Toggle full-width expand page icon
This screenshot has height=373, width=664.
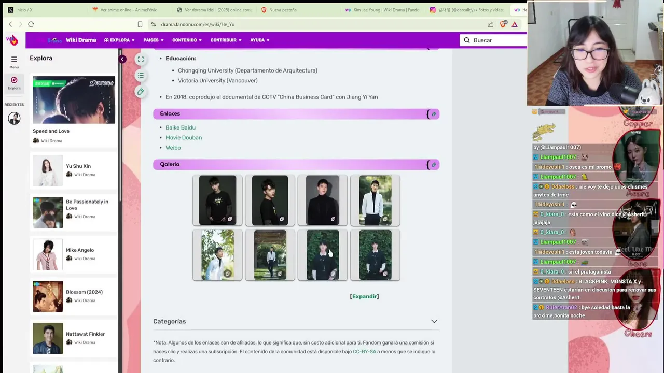point(141,60)
